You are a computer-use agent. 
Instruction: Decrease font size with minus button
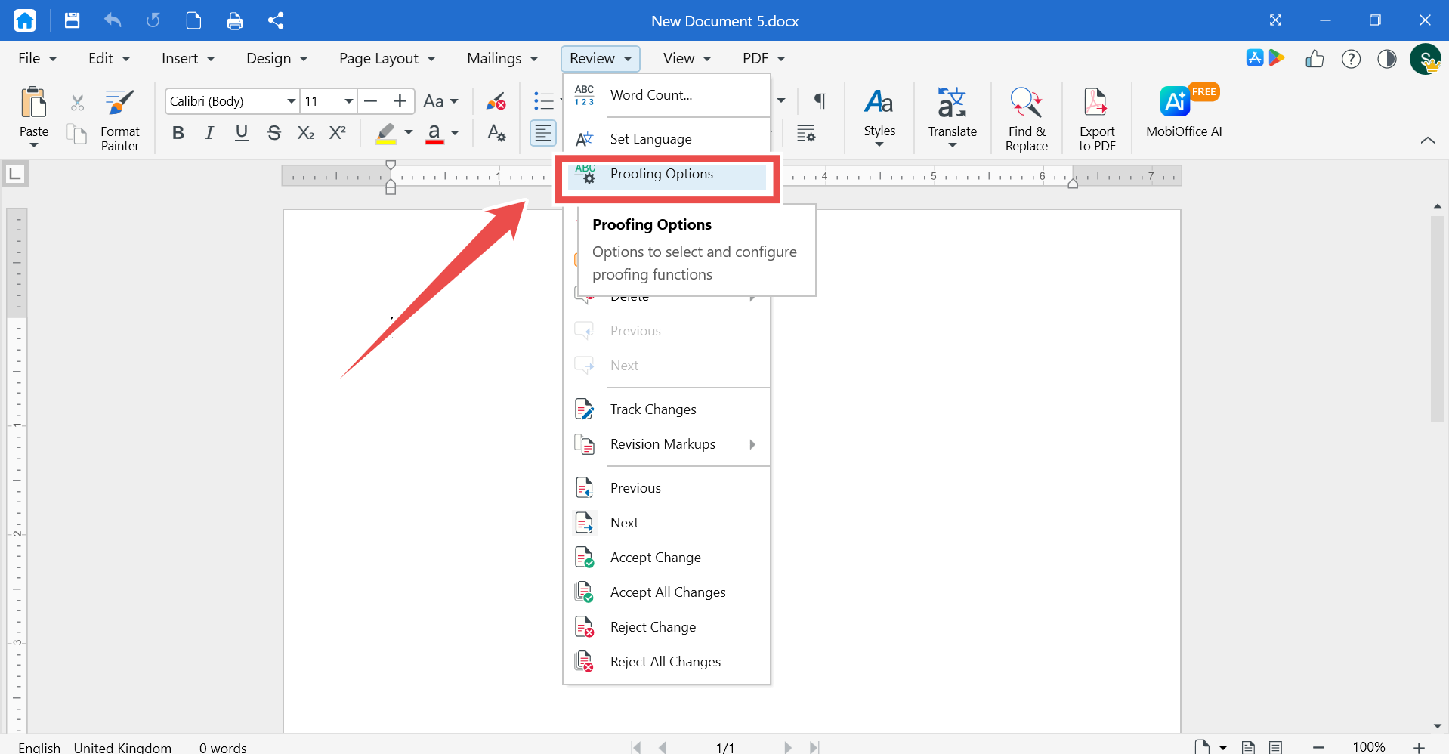point(371,101)
